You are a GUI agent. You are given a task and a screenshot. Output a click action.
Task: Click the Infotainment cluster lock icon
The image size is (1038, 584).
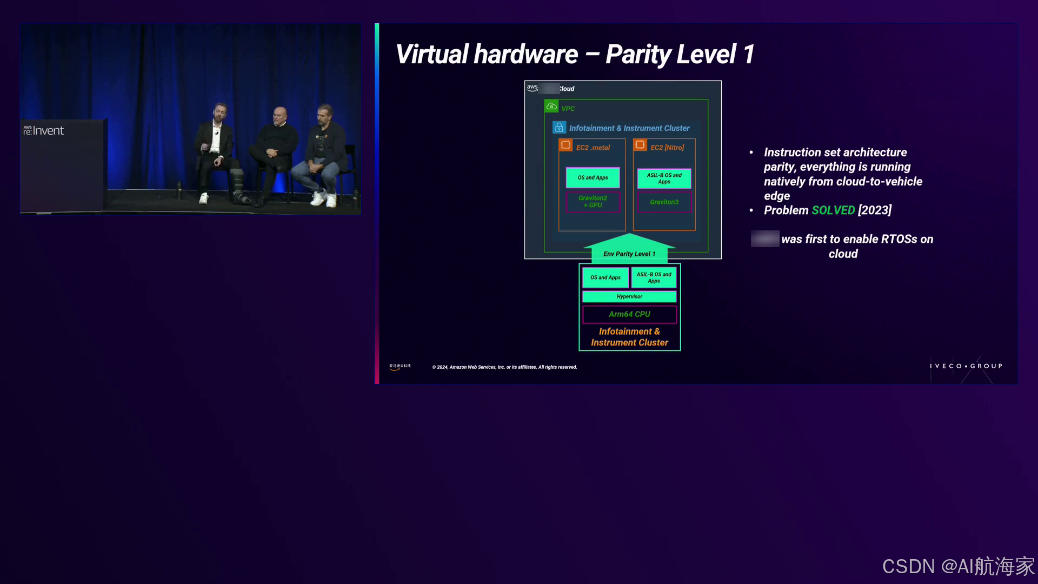(559, 128)
